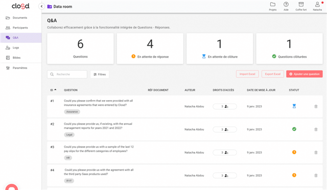The image size is (327, 190).
Task: Open Paramètres in the sidebar
Action: [20, 68]
